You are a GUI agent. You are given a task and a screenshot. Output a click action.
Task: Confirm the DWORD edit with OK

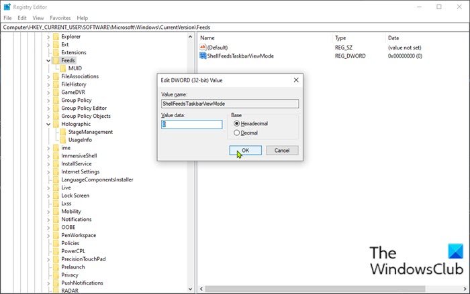pos(246,150)
